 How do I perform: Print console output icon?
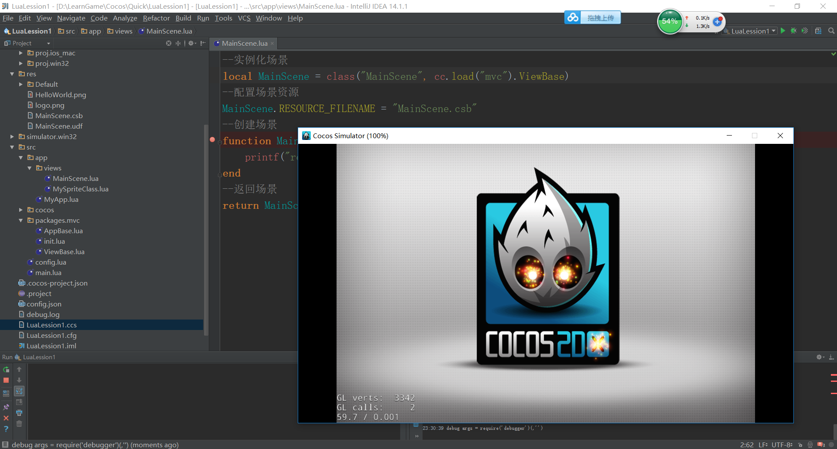tap(19, 413)
